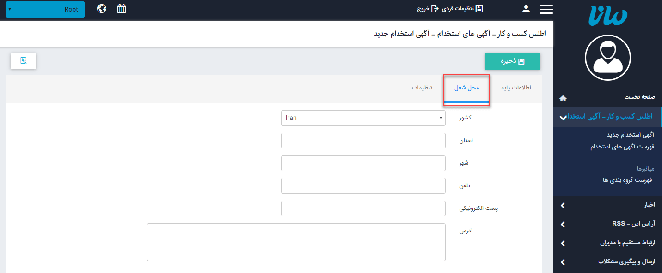Open the calendar icon in the header
Screen dimensions: 662x273
point(122,8)
